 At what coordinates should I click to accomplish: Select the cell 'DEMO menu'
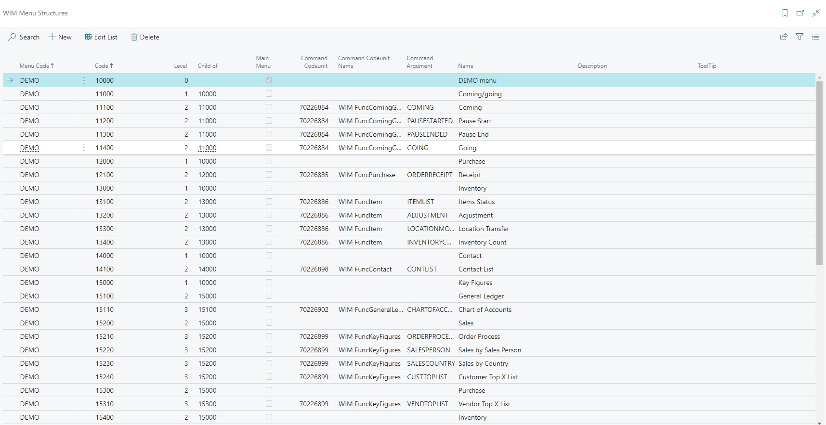click(477, 80)
